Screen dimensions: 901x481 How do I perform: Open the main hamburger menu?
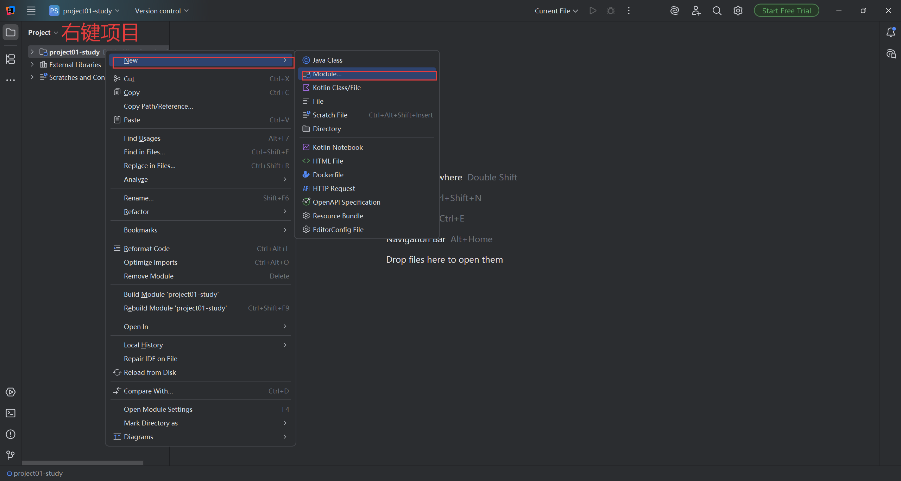pos(31,11)
